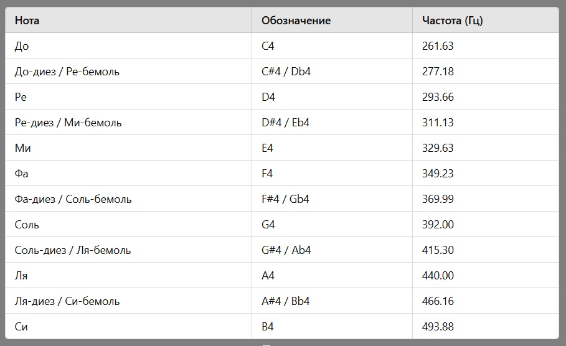Select the A#4 / Bb4 designation cell
566x346 pixels.
332,301
